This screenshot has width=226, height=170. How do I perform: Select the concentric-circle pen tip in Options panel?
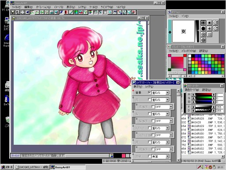(x=203, y=23)
